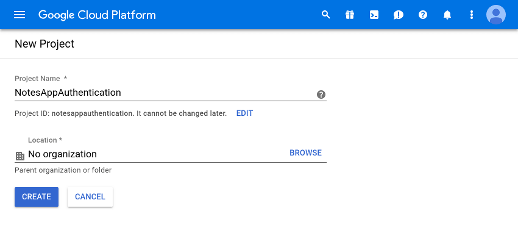Open the three-dot settings menu

(472, 15)
